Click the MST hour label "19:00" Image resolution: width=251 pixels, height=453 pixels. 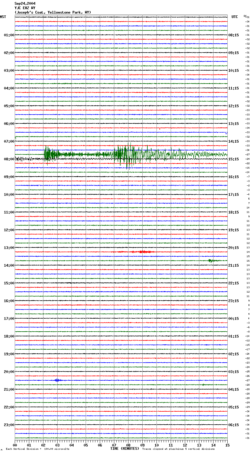pyautogui.click(x=9, y=354)
